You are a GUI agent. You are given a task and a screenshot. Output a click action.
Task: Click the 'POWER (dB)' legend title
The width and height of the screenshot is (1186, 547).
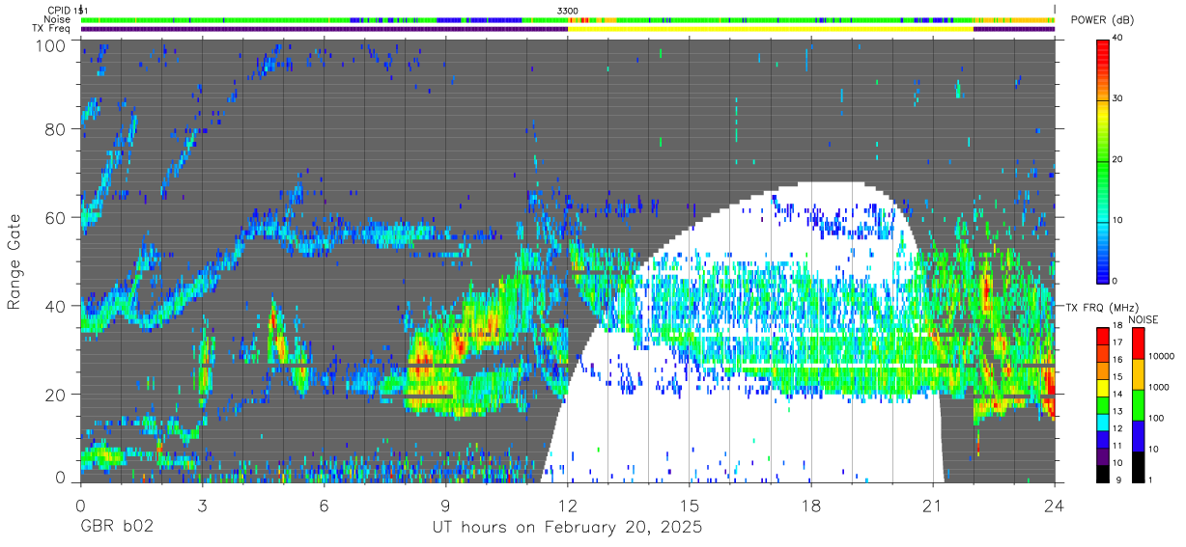(x=1102, y=20)
